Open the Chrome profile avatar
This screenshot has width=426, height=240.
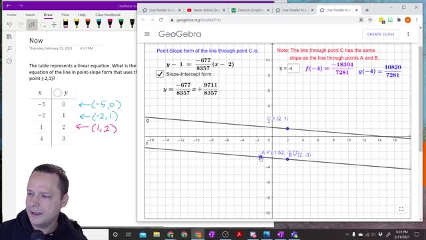point(408,20)
